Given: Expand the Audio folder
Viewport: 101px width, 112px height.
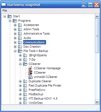Looking at the screenshot, I should pos(15,38).
